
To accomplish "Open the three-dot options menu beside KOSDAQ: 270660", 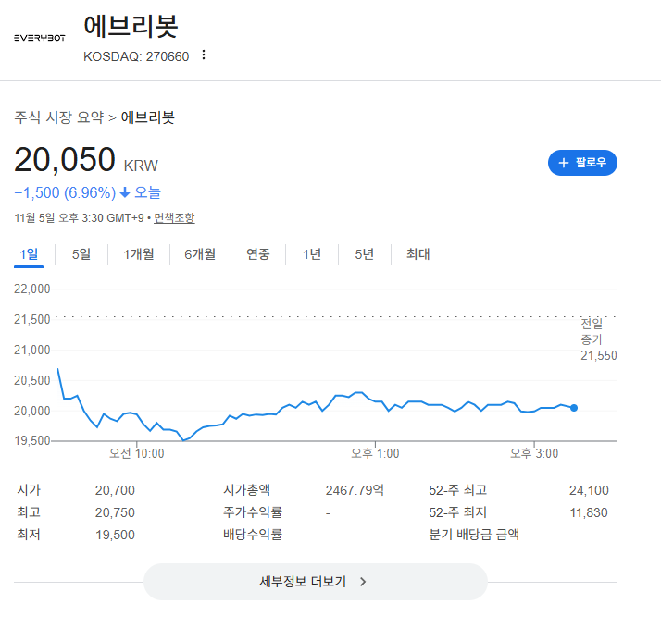I will tap(204, 55).
